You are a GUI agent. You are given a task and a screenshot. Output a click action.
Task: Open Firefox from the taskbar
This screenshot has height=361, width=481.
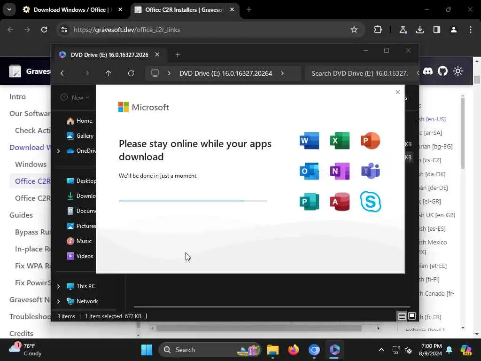click(293, 350)
